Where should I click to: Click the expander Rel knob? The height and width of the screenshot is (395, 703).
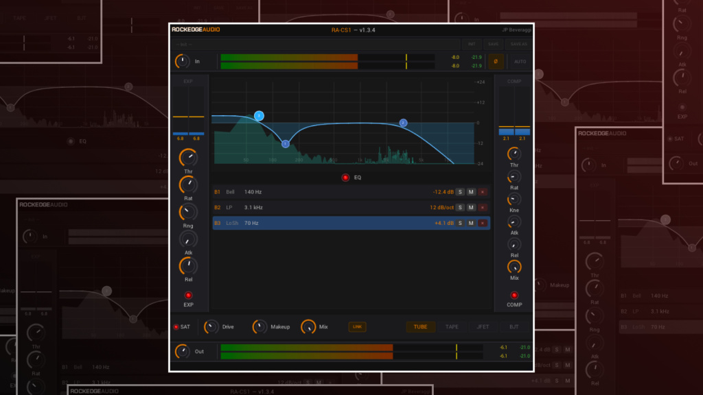pos(188,267)
